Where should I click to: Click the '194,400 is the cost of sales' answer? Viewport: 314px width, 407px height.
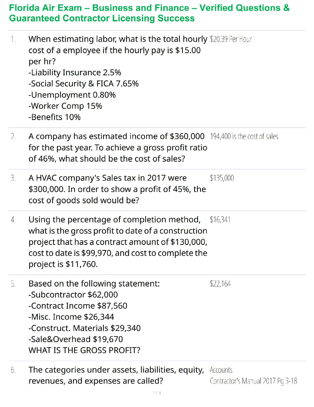[x=244, y=136]
